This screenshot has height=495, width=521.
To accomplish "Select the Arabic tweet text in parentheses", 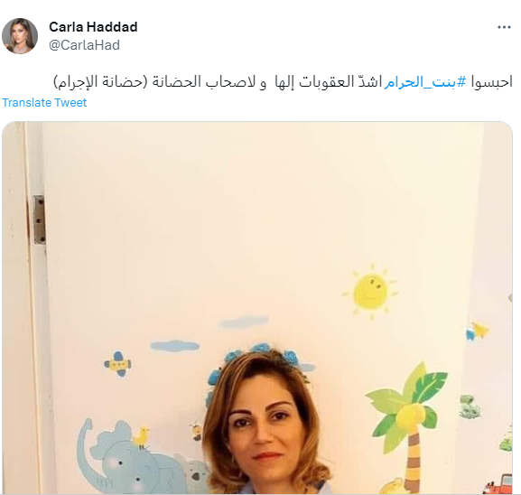I will pyautogui.click(x=100, y=82).
